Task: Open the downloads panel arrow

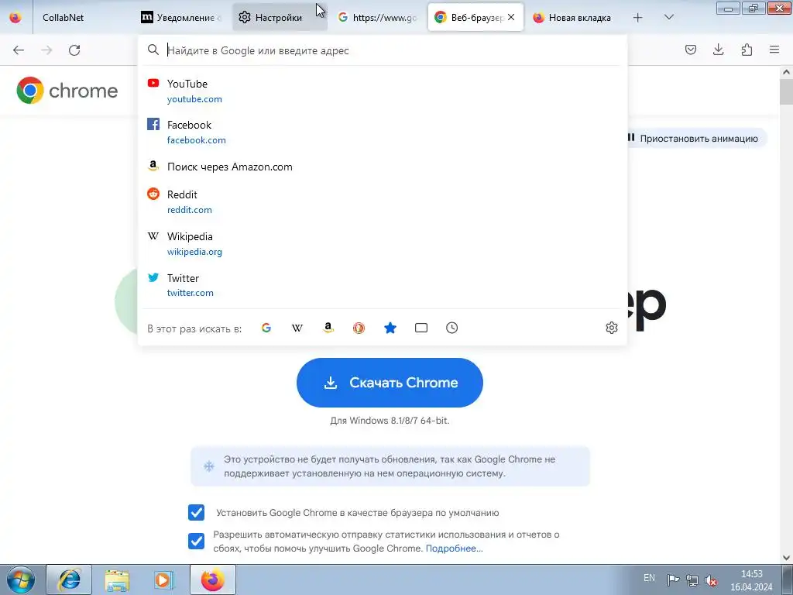Action: [x=718, y=50]
